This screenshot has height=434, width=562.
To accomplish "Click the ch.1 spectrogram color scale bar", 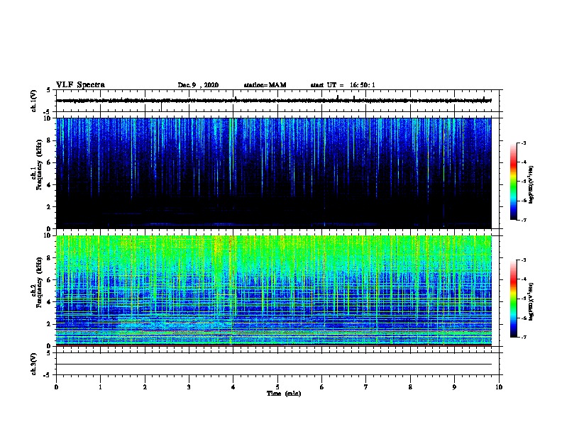I will click(514, 182).
